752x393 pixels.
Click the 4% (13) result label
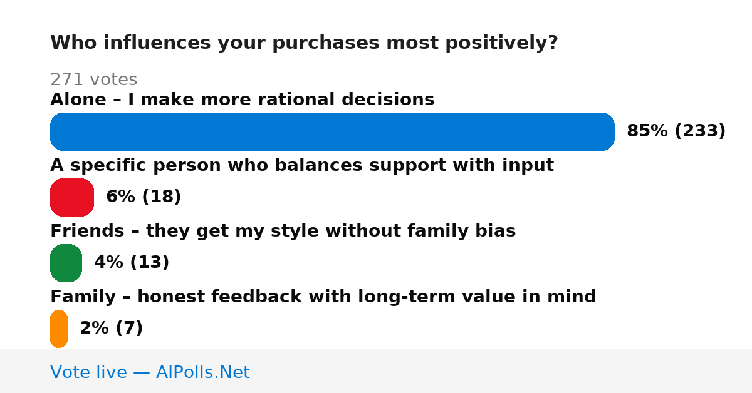pyautogui.click(x=132, y=262)
